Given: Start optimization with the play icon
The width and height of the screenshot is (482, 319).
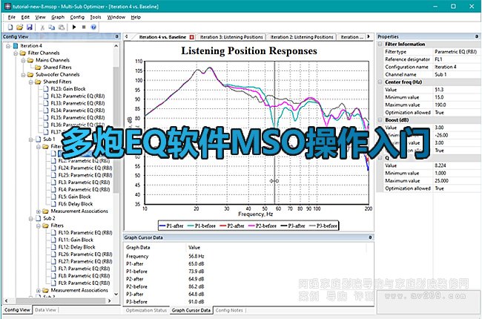Looking at the screenshot, I should [x=74, y=27].
